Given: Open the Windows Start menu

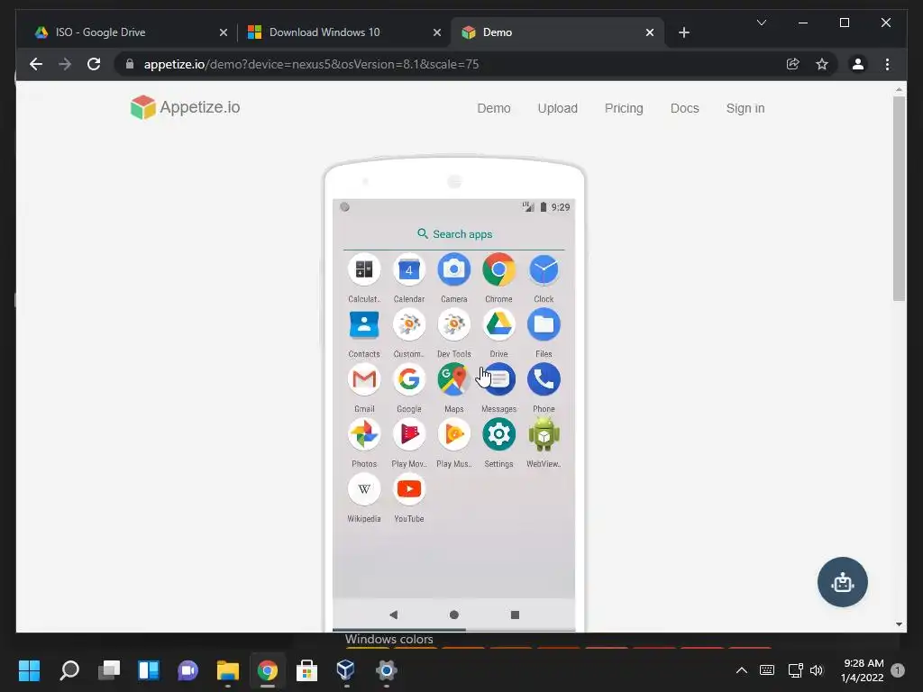Looking at the screenshot, I should point(29,670).
